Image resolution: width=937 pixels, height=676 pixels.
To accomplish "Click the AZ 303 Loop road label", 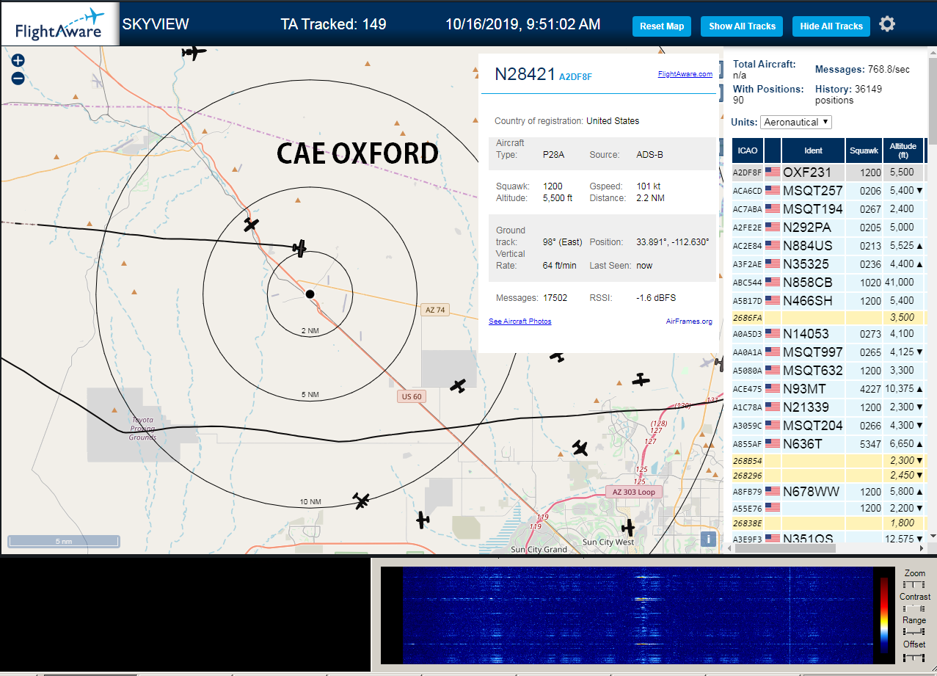I will click(x=634, y=492).
